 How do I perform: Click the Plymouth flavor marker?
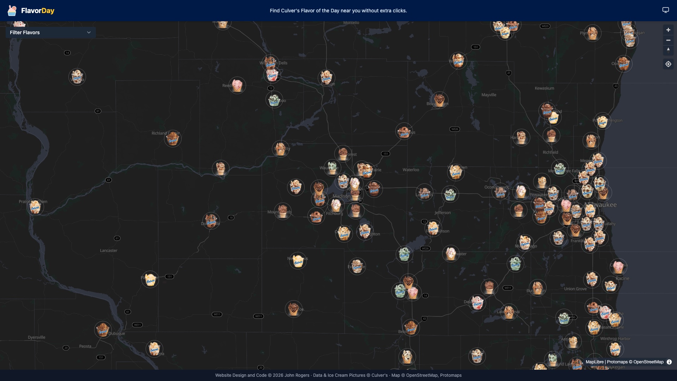pos(593,33)
